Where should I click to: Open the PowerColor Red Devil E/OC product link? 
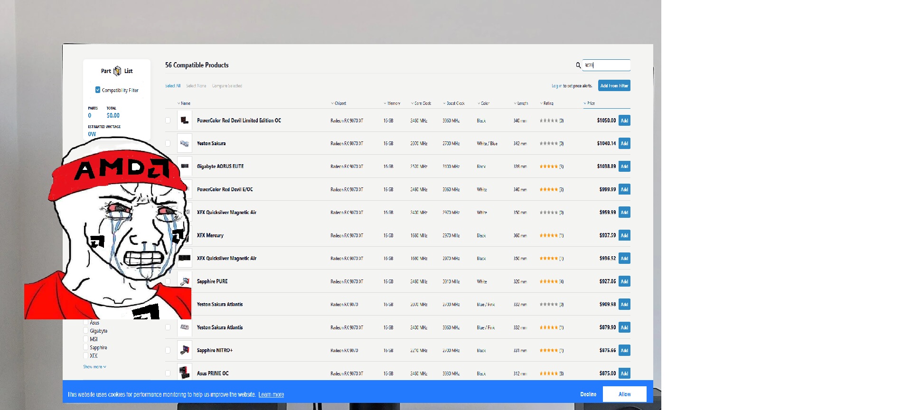(x=225, y=189)
